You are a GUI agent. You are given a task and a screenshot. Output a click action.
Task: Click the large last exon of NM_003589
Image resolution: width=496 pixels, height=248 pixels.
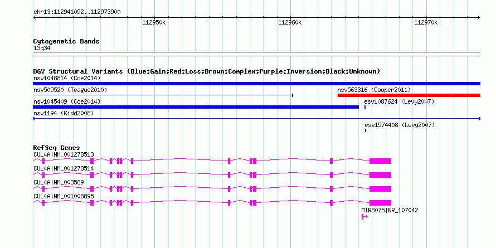(x=380, y=189)
